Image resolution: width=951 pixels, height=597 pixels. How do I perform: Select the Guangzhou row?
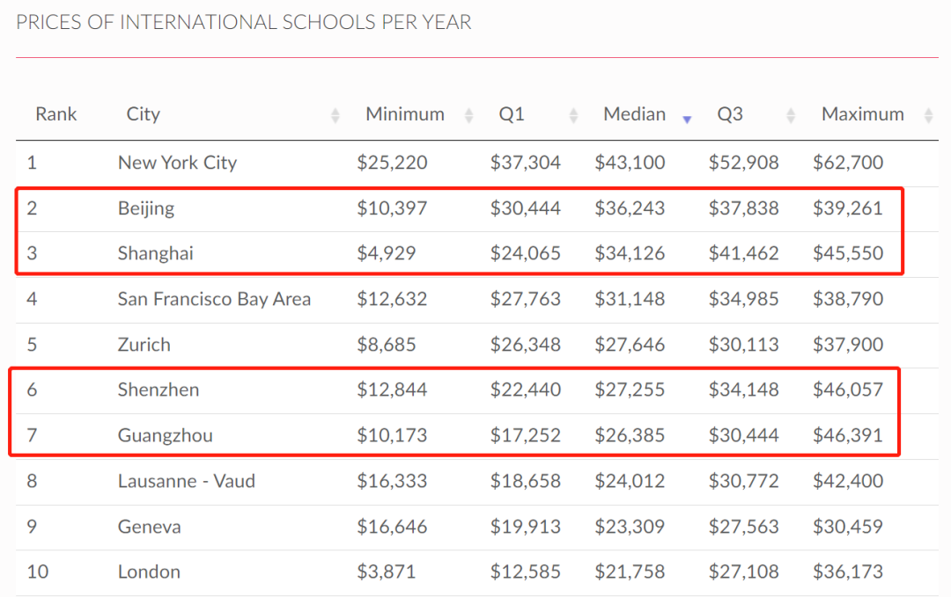tap(166, 435)
